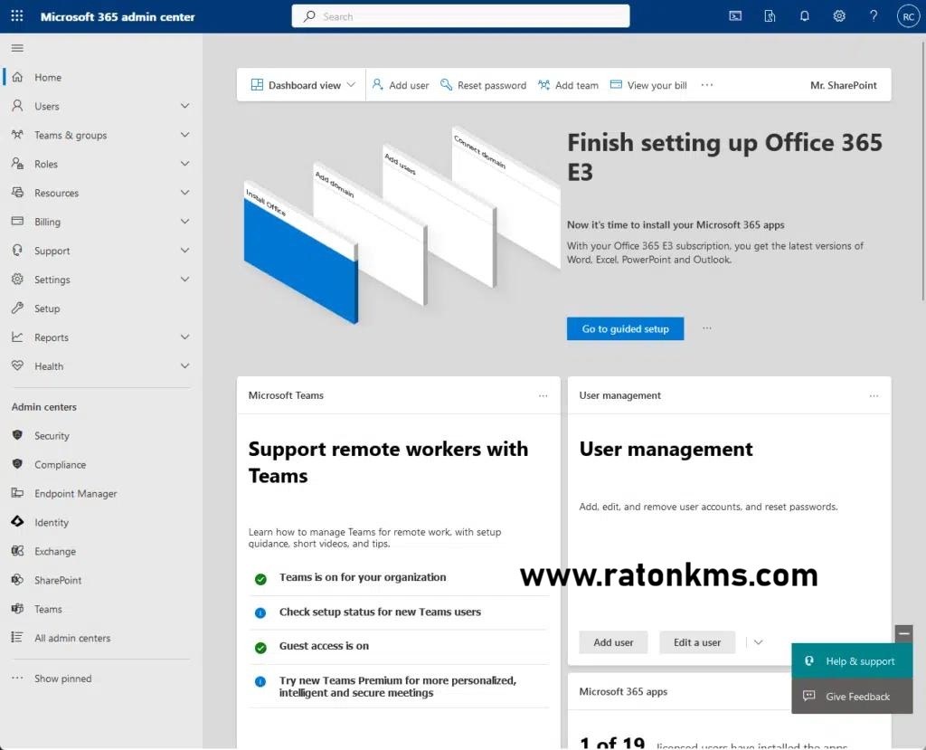The width and height of the screenshot is (926, 750).
Task: Click Show pinned in the sidebar
Action: coord(62,679)
